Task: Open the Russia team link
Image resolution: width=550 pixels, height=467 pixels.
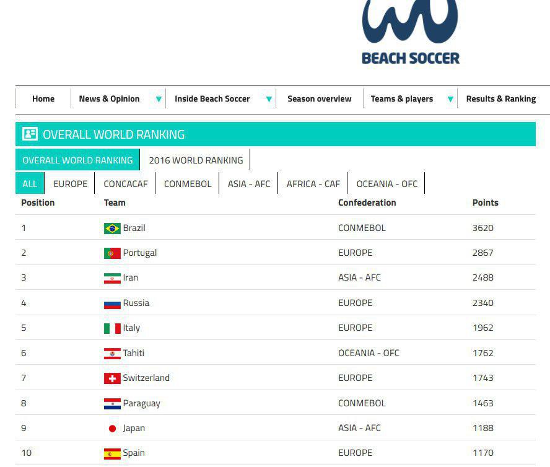Action: 136,303
